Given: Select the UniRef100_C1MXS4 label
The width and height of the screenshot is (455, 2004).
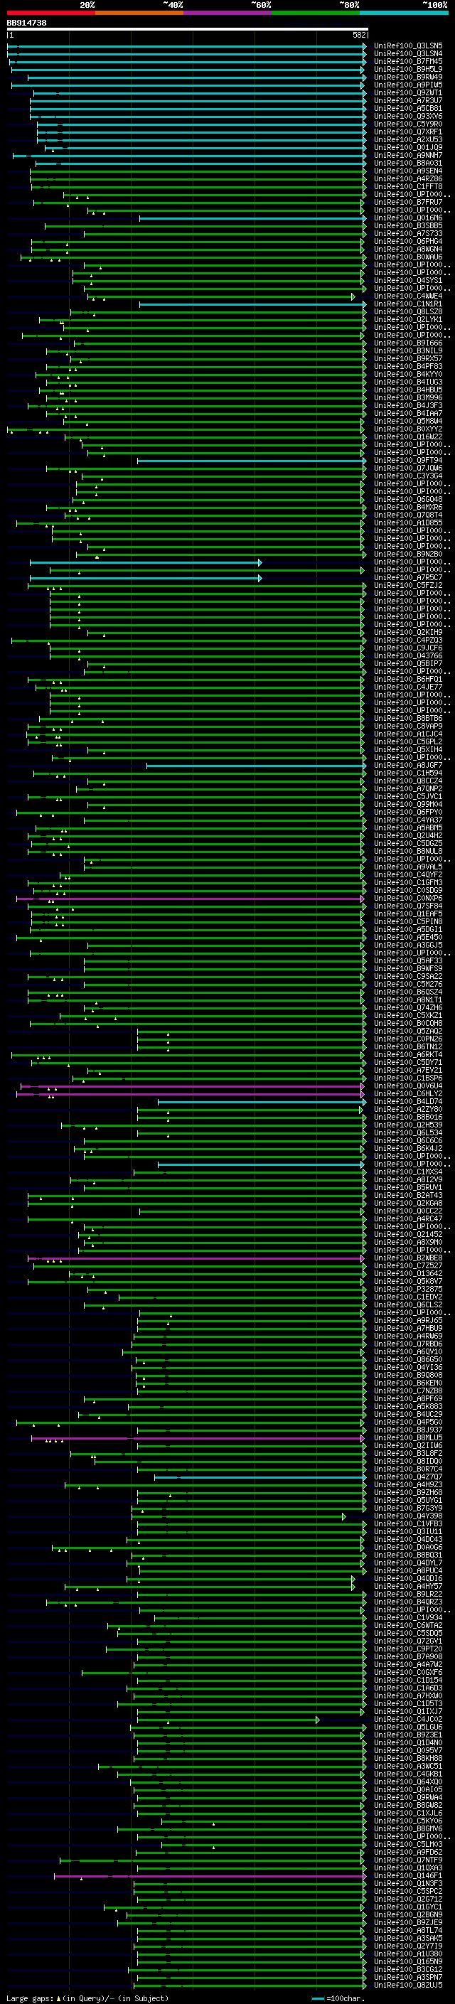Looking at the screenshot, I should click(x=408, y=1172).
